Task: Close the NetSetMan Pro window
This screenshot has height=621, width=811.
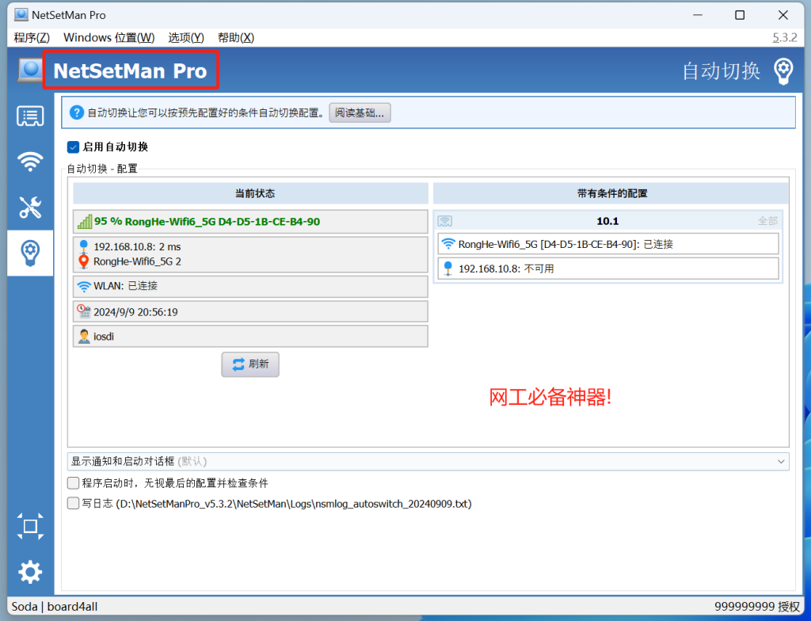Action: pos(783,15)
